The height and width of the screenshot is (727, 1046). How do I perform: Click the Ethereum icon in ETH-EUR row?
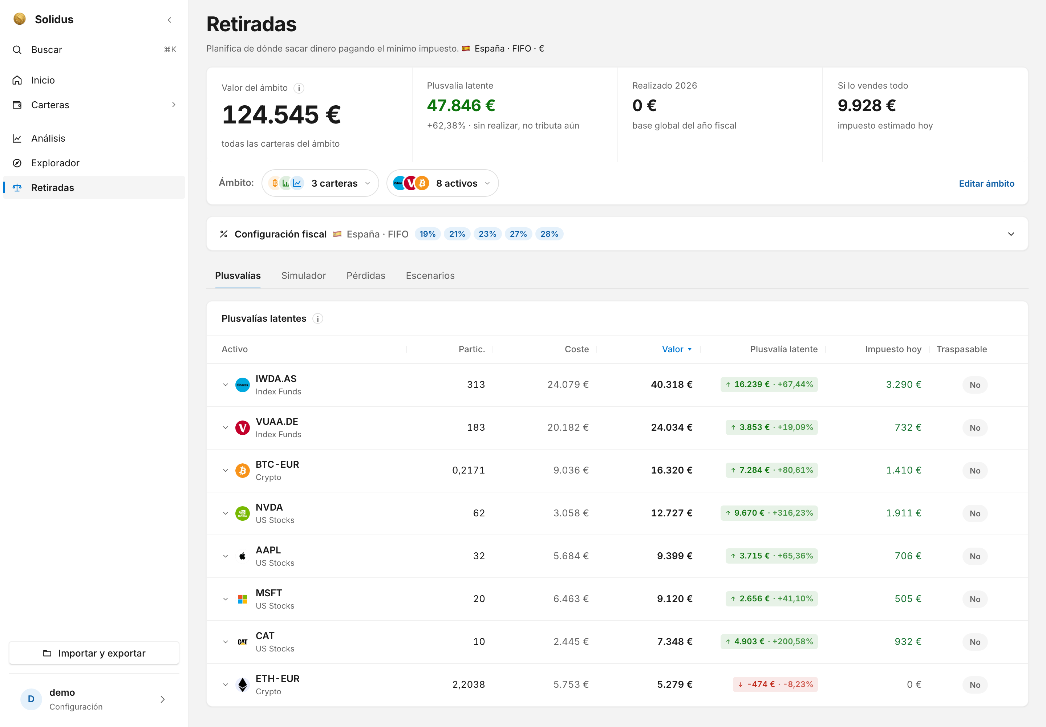tap(242, 685)
